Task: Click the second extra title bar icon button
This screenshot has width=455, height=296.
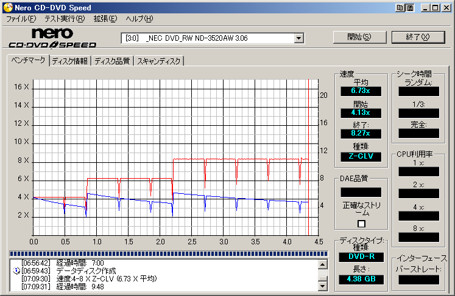Action: [410, 7]
